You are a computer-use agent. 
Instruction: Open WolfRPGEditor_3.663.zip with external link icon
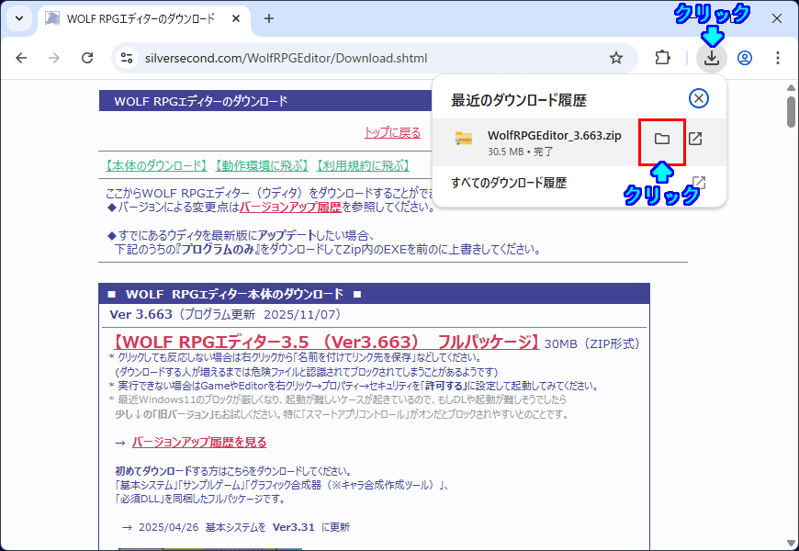tap(696, 139)
